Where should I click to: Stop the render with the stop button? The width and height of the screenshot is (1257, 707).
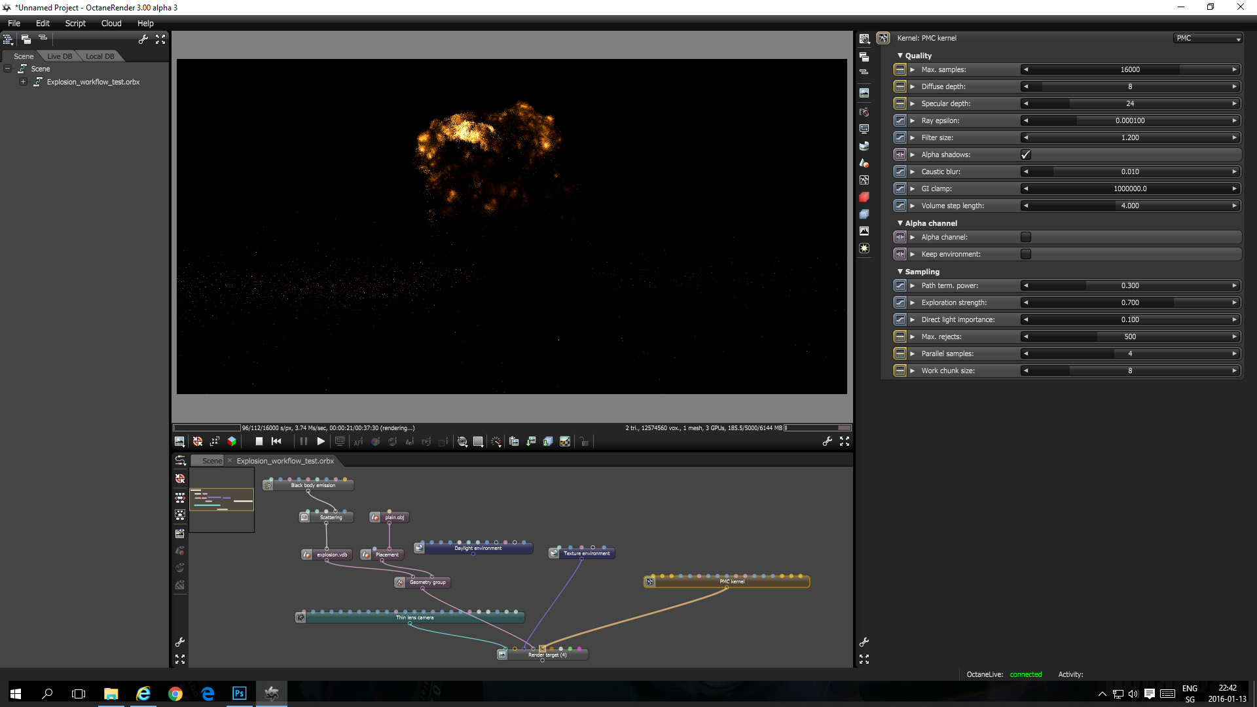point(259,442)
